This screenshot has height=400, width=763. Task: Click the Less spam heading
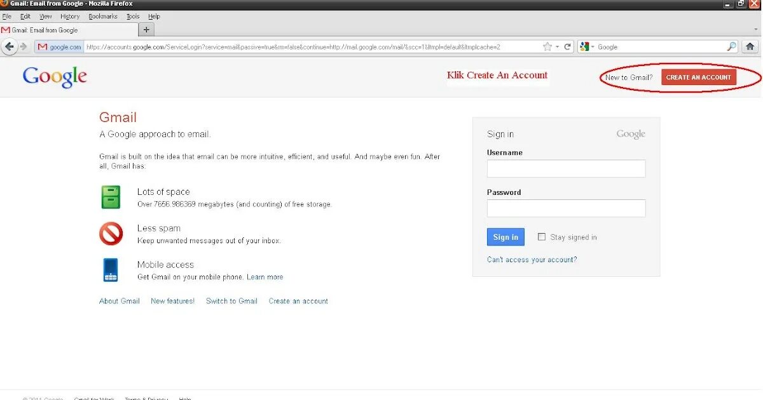click(x=159, y=228)
